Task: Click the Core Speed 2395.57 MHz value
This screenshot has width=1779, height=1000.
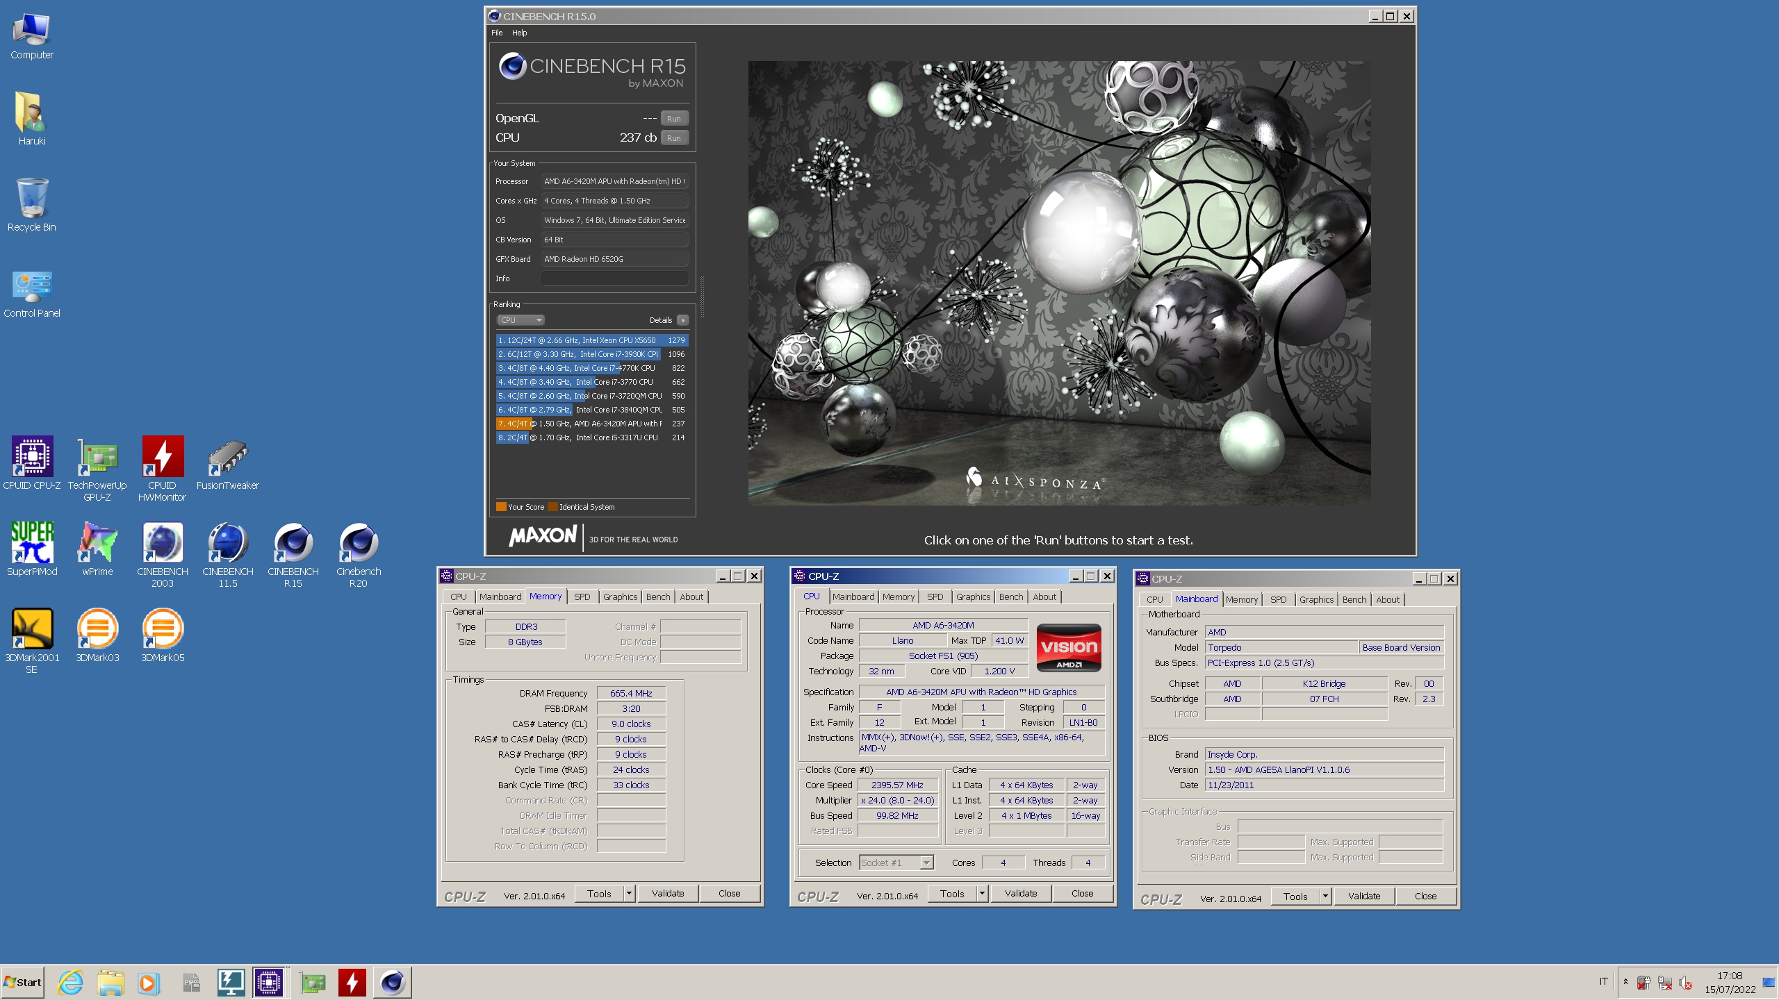Action: tap(897, 785)
